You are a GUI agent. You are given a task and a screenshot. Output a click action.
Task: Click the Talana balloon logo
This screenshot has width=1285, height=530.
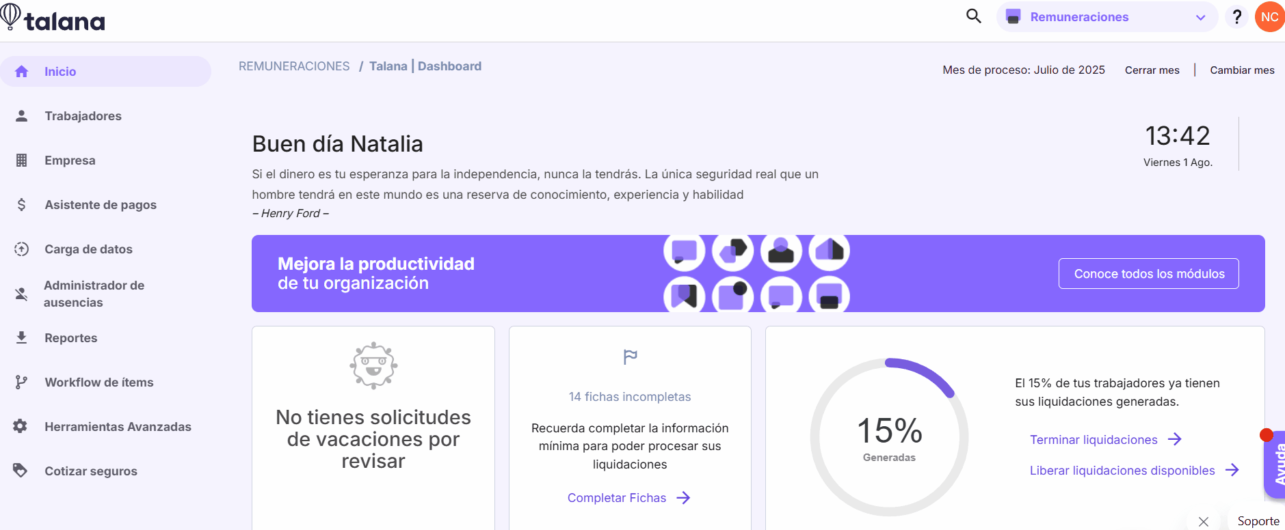point(53,18)
